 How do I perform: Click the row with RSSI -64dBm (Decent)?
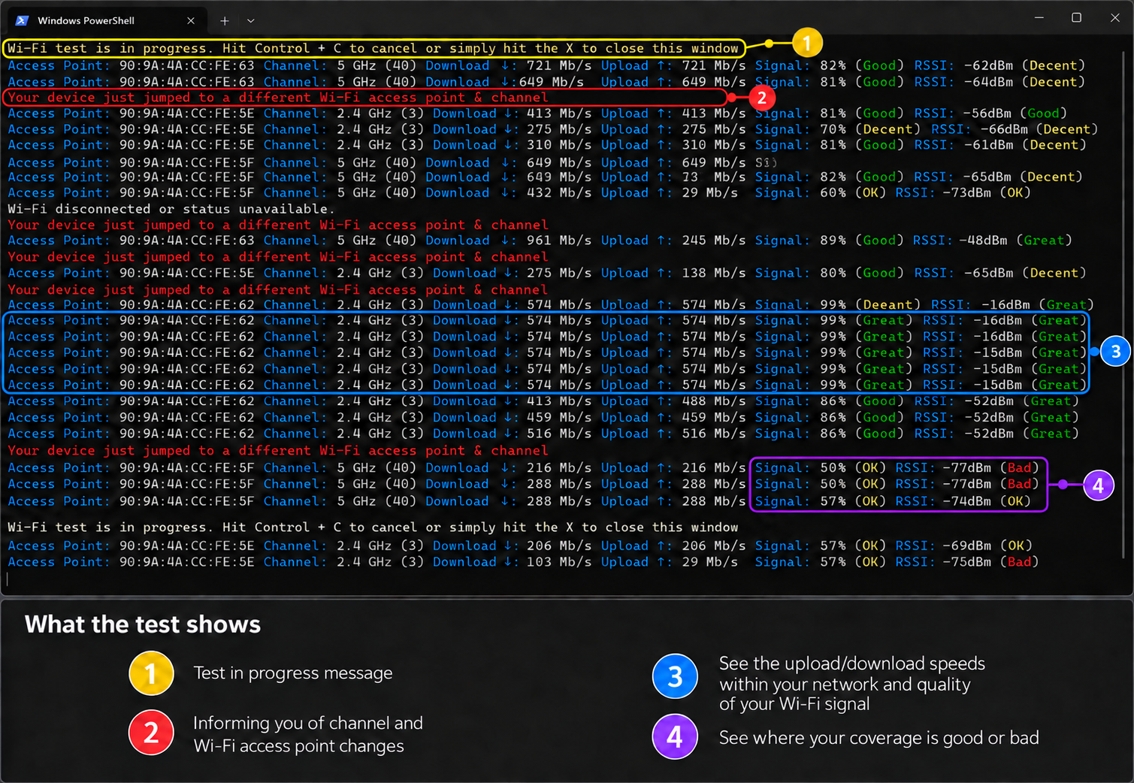[x=546, y=82]
